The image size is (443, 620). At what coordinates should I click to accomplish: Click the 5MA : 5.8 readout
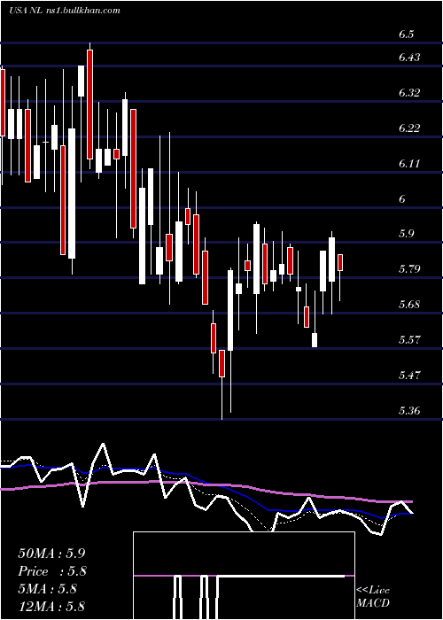coord(47,589)
